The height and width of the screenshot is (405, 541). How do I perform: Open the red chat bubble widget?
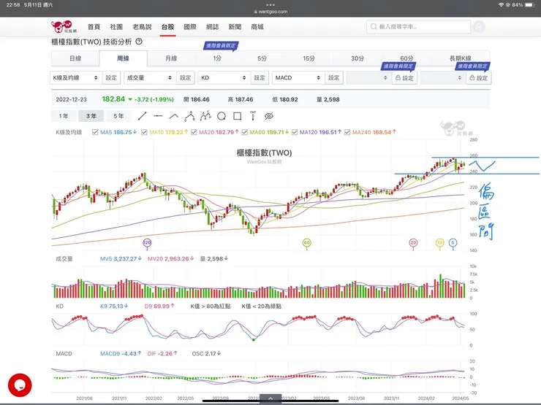click(20, 385)
